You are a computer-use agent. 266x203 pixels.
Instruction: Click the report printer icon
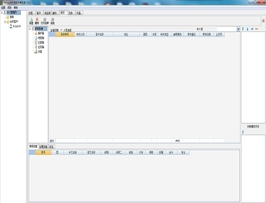[x=53, y=19]
